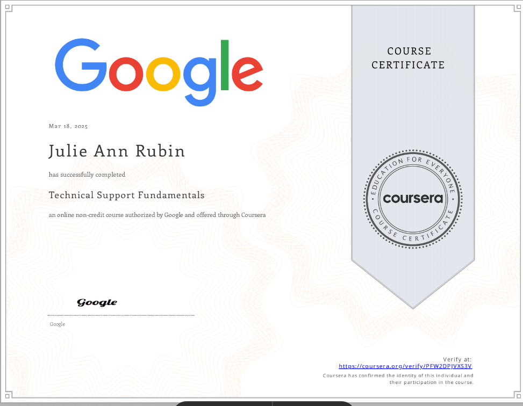Click the 'Verify at:' label
This screenshot has height=406, width=523.
coord(457,359)
